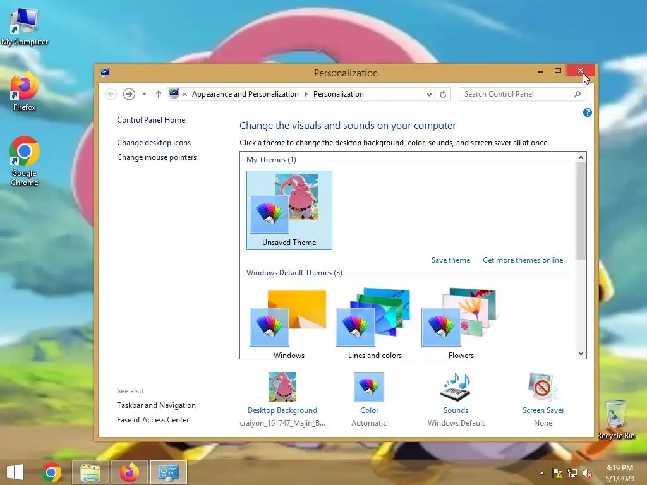
Task: Open Ease of Access Center link
Action: point(153,420)
